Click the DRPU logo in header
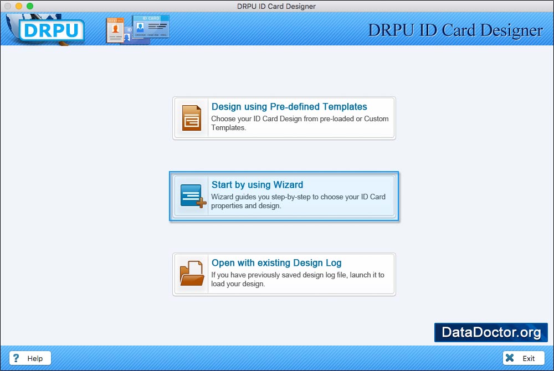The height and width of the screenshot is (371, 554). click(52, 30)
